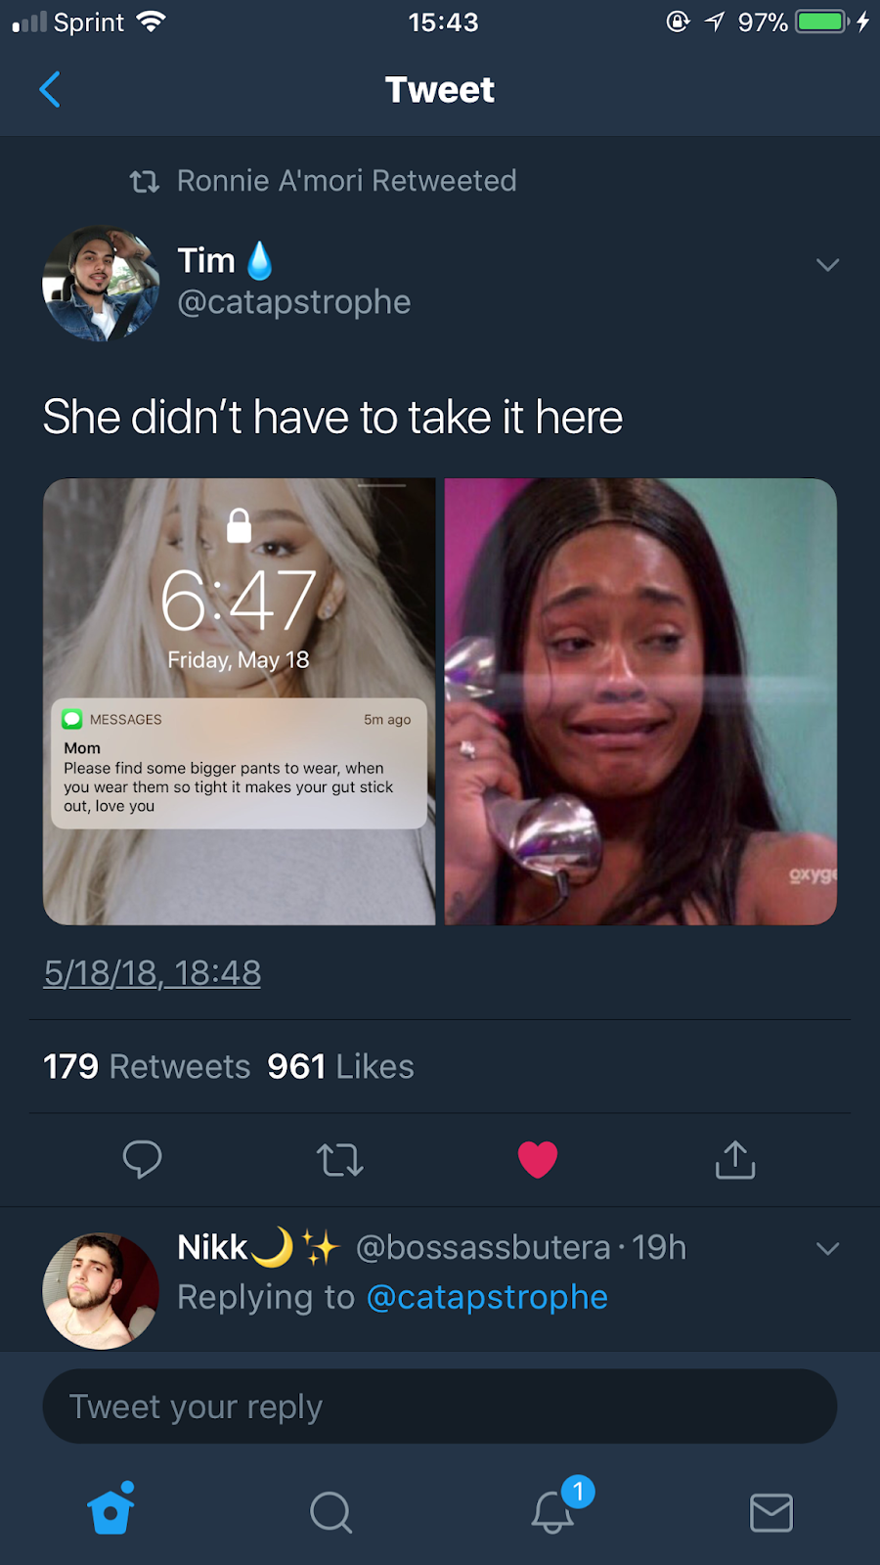View the 179 Retweets list
Viewport: 880px width, 1565px height.
[147, 1066]
